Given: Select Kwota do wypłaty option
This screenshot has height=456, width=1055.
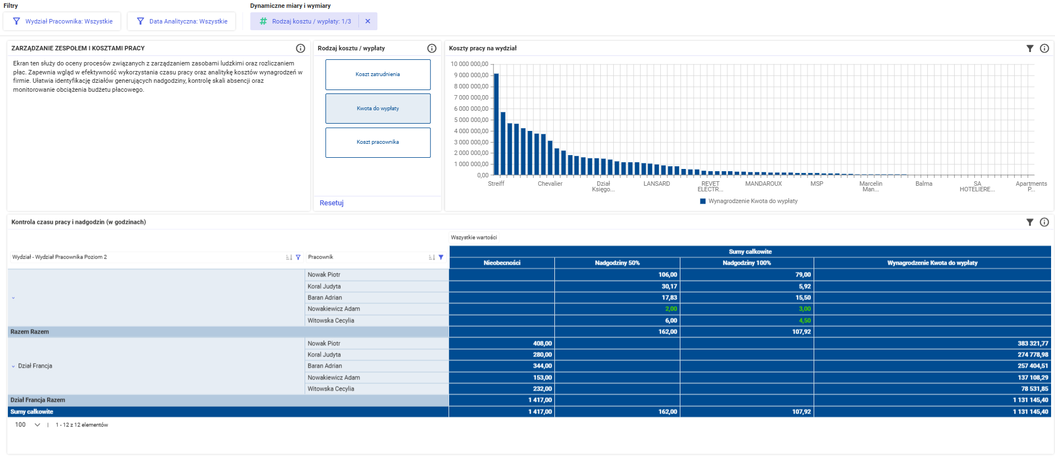Looking at the screenshot, I should point(378,109).
